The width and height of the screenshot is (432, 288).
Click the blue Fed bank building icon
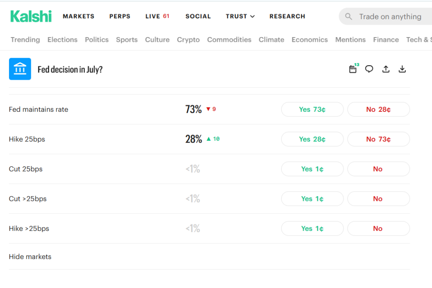pos(20,69)
